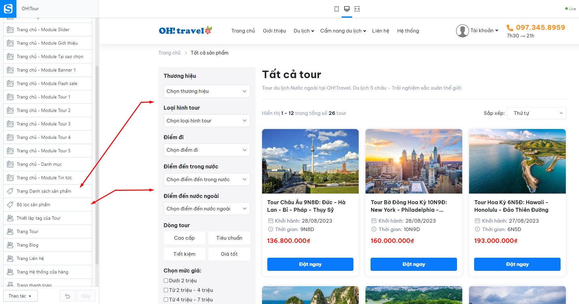Open the 'Chọn điểm đến nước ngoài' dropdown
The height and width of the screenshot is (304, 579).
(207, 209)
